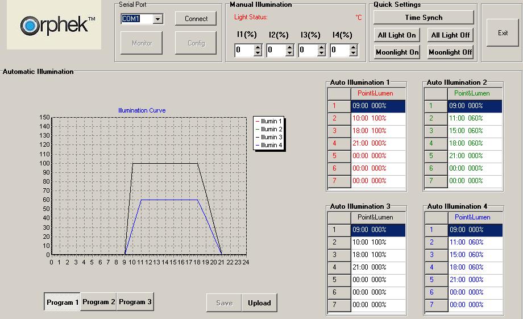Increase I1(%) with spinner up arrow
This screenshot has height=319, width=523.
pyautogui.click(x=258, y=47)
